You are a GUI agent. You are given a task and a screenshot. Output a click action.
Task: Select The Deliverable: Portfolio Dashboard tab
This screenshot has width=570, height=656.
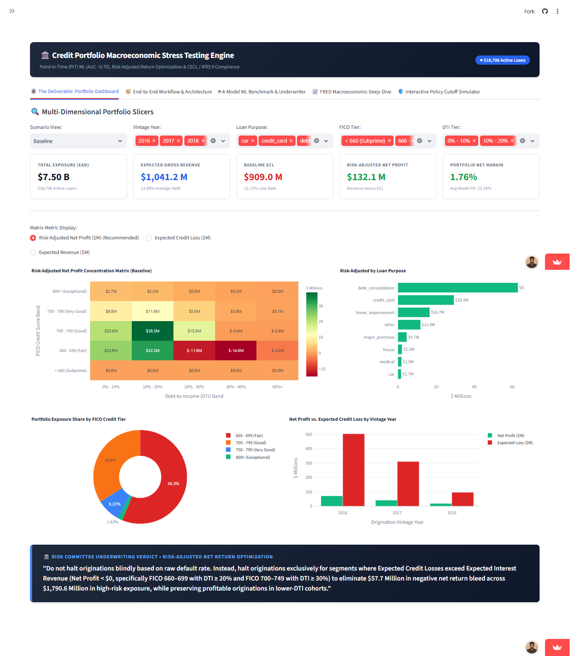click(75, 91)
